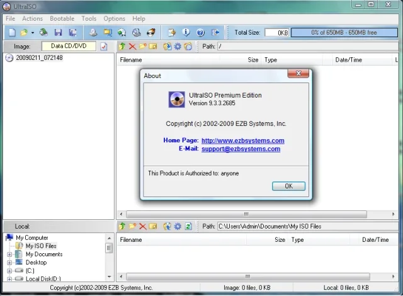Click the Open CD/DVD icon
The image size is (403, 296).
tap(43, 32)
